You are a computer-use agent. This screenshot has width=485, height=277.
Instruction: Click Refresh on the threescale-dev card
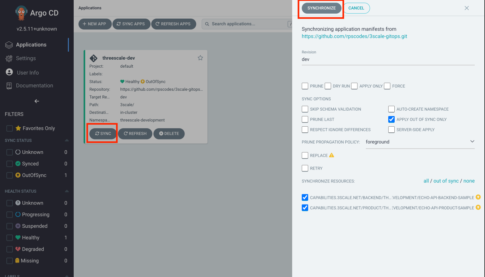[135, 134]
